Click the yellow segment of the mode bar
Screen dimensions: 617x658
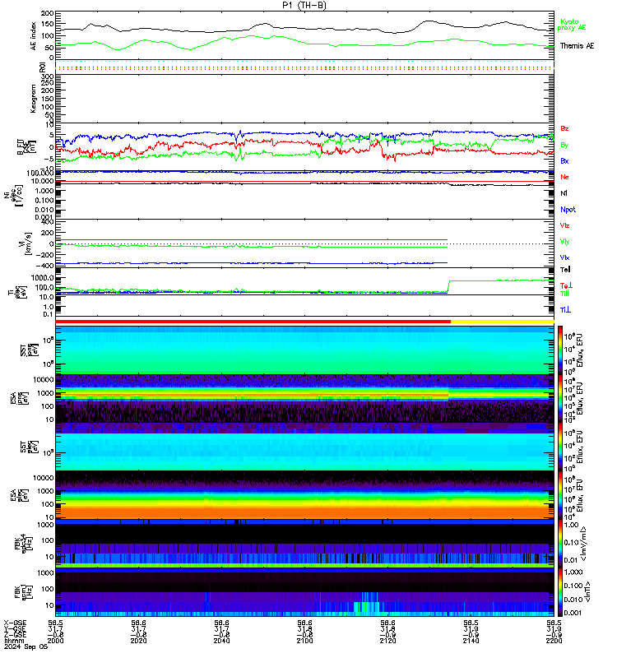click(x=502, y=322)
